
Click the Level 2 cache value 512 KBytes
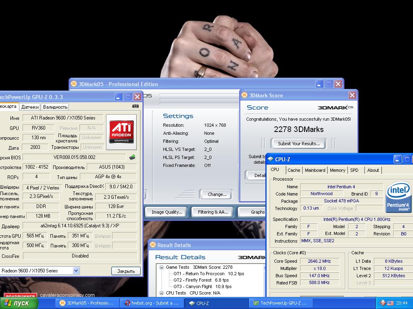click(x=394, y=276)
